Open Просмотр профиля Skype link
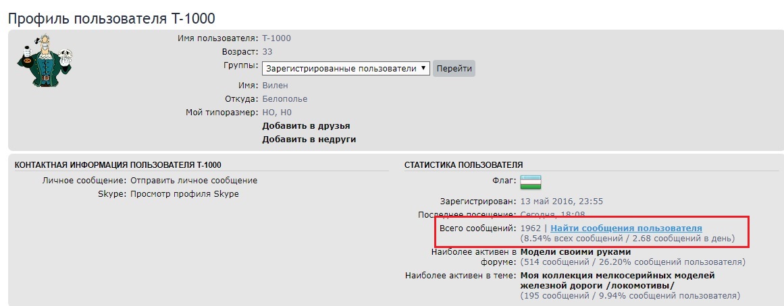This screenshot has width=784, height=306. (184, 194)
